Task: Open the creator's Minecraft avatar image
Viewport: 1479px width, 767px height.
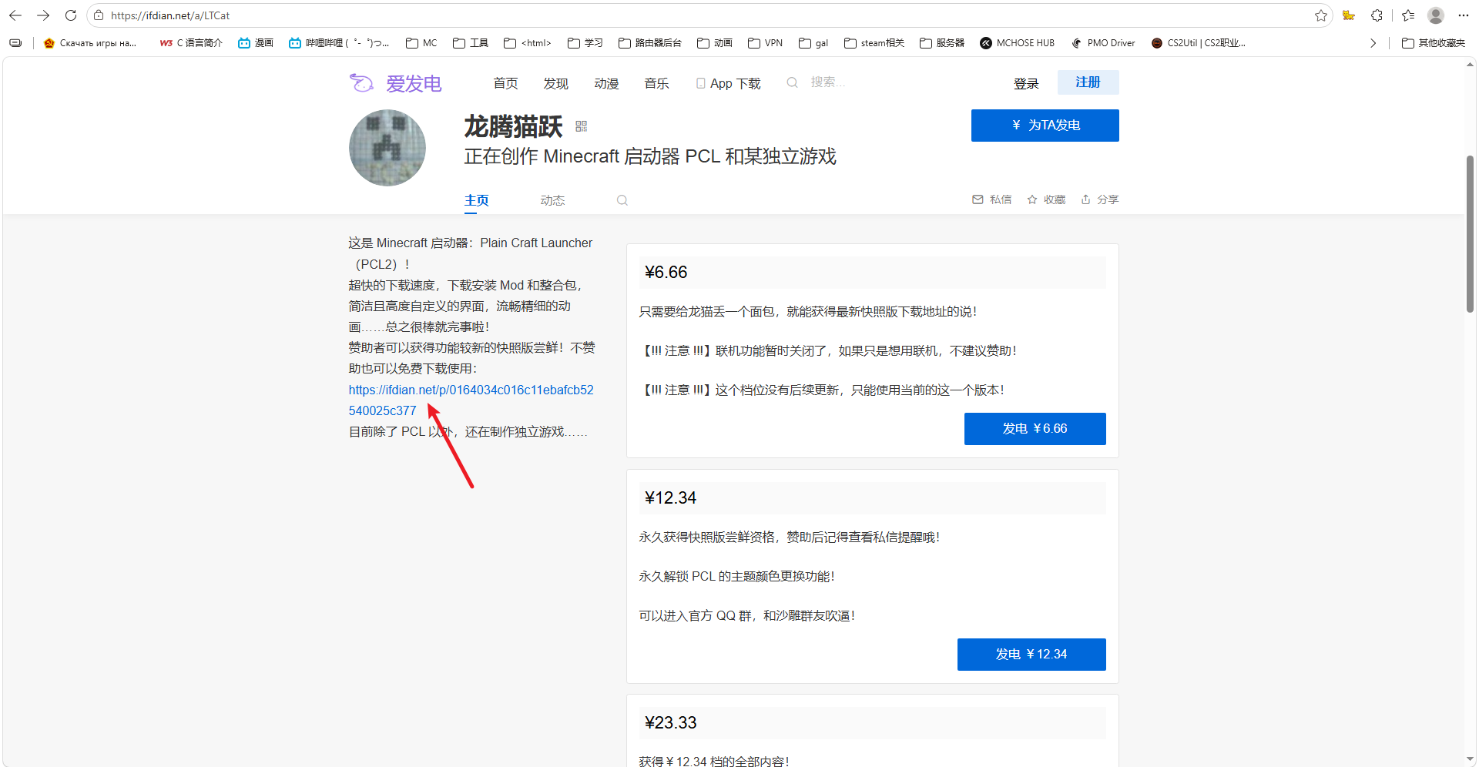Action: pos(387,148)
